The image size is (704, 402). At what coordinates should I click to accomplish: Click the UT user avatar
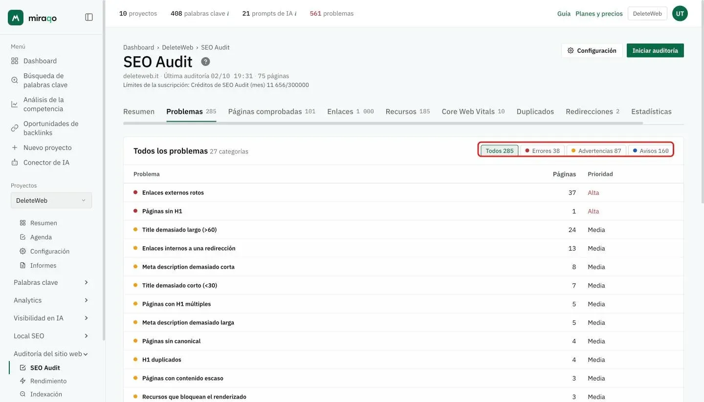pyautogui.click(x=680, y=14)
